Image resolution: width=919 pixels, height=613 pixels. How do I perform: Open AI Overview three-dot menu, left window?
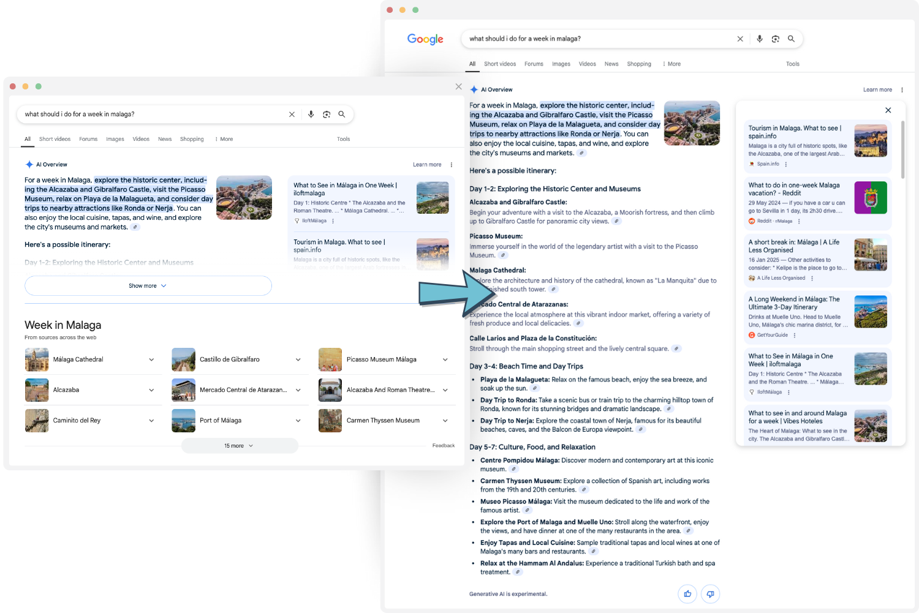click(452, 165)
